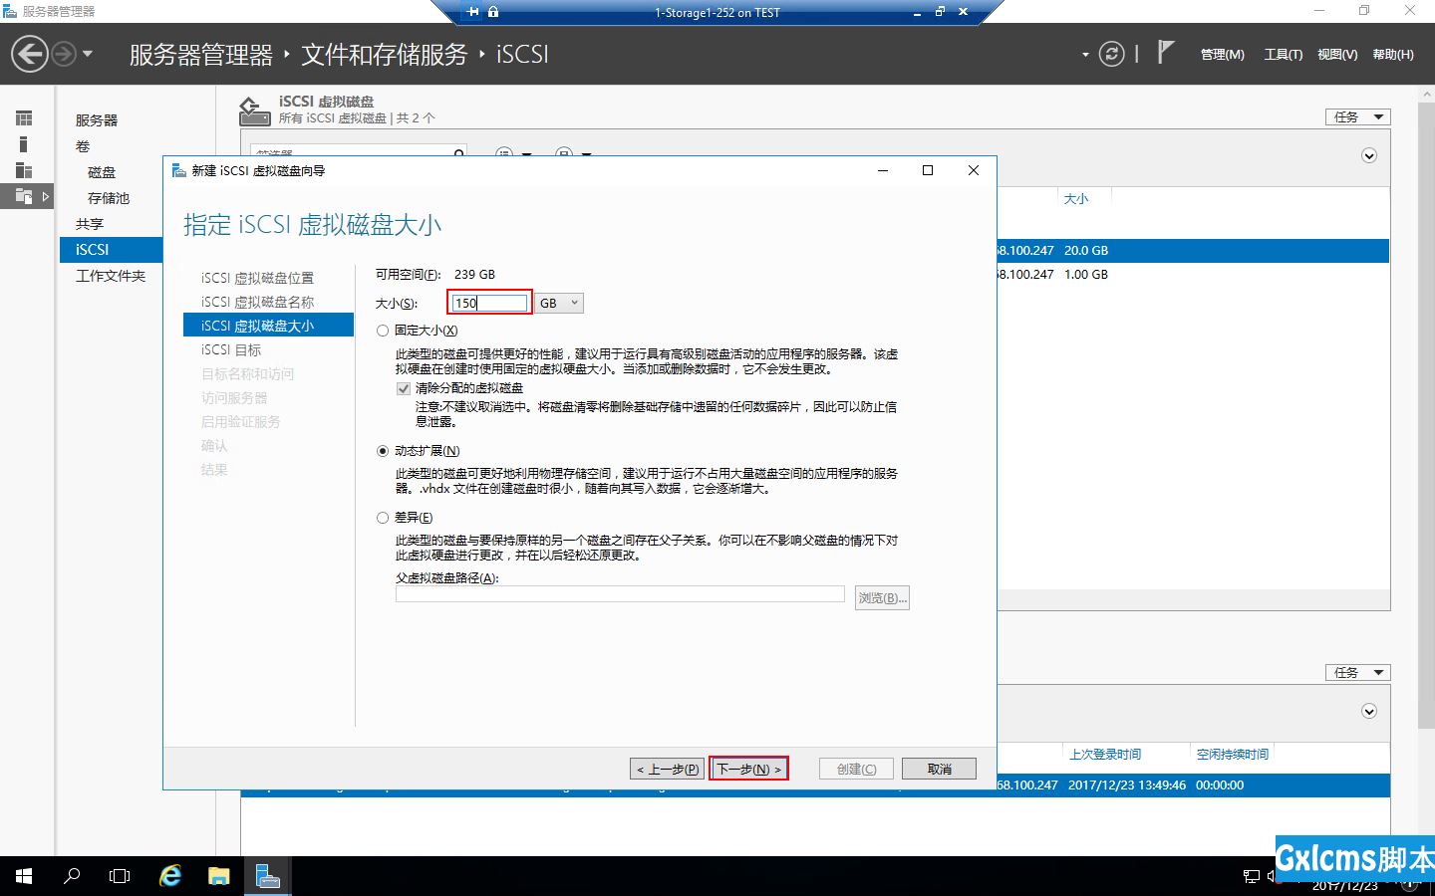Open the GB size unit dropdown
This screenshot has height=896, width=1435.
559,303
